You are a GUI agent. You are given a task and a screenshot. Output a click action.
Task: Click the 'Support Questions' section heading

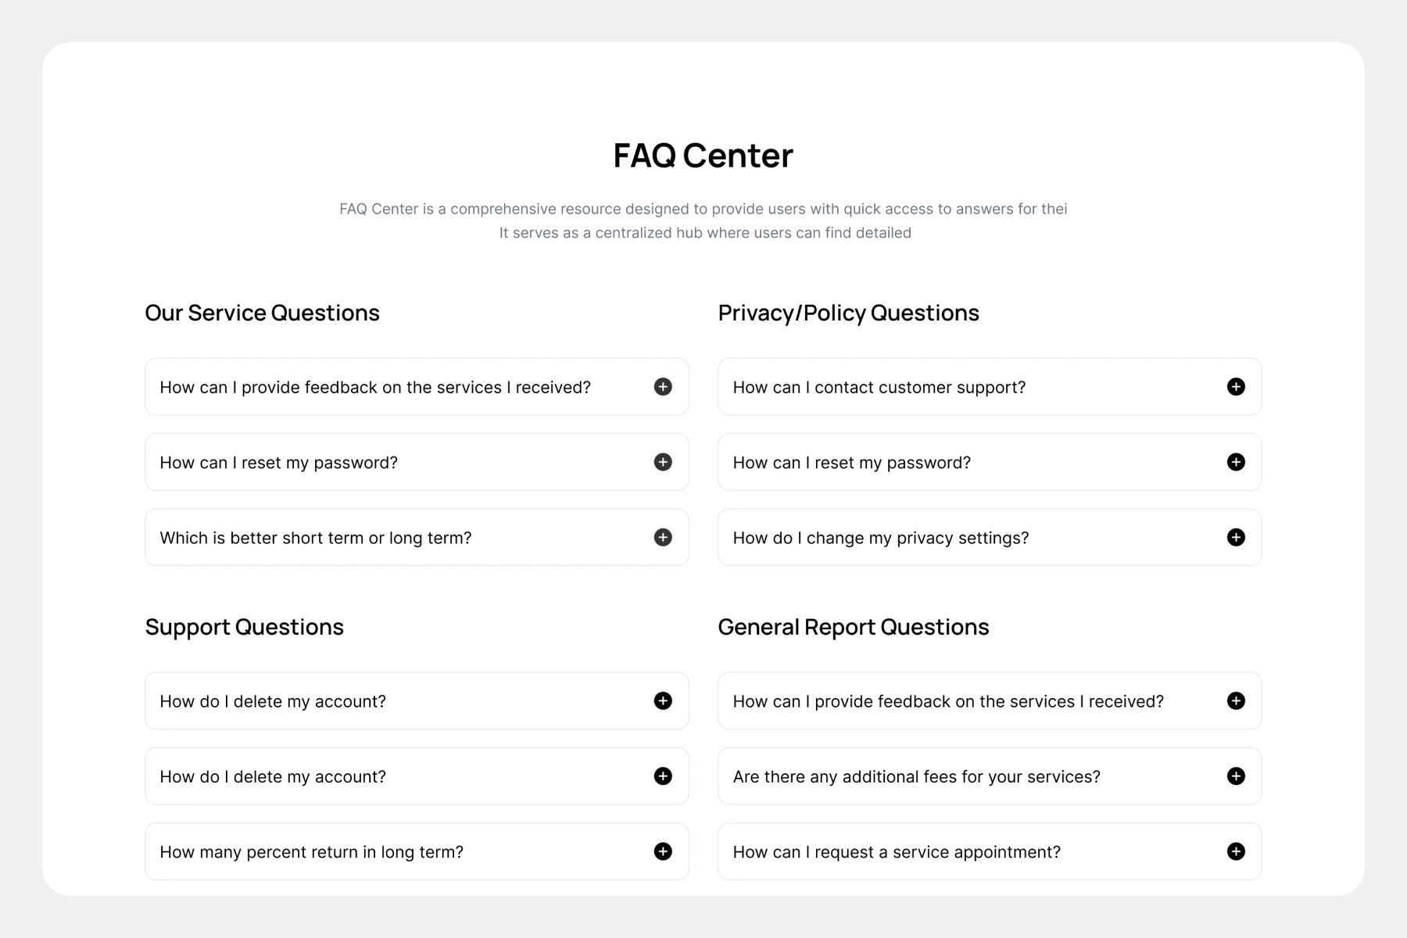(x=244, y=627)
